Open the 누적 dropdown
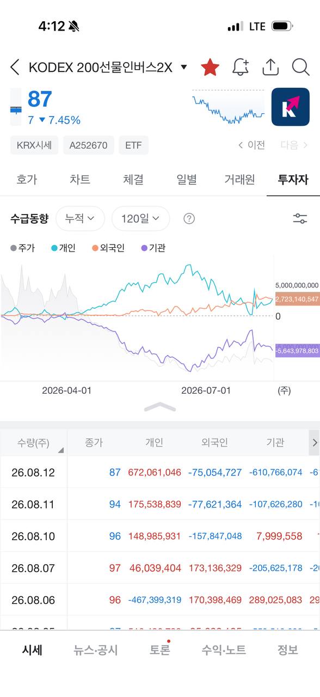Image resolution: width=320 pixels, height=697 pixels. 80,219
